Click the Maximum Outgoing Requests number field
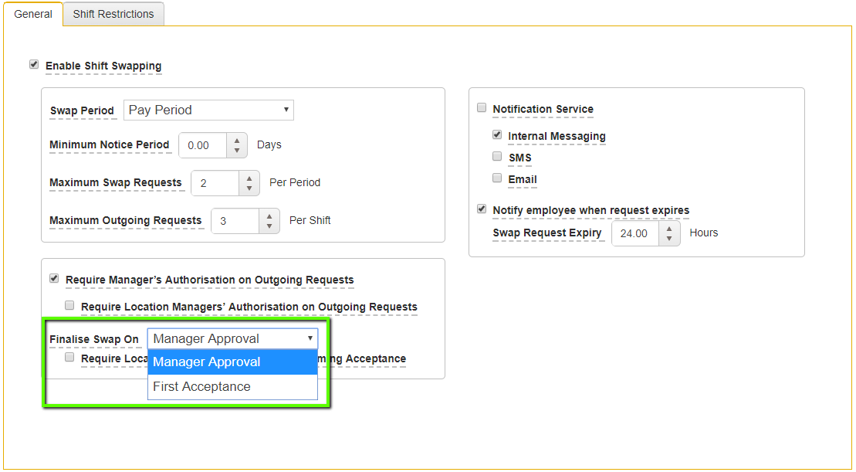The height and width of the screenshot is (472, 856). [x=235, y=221]
